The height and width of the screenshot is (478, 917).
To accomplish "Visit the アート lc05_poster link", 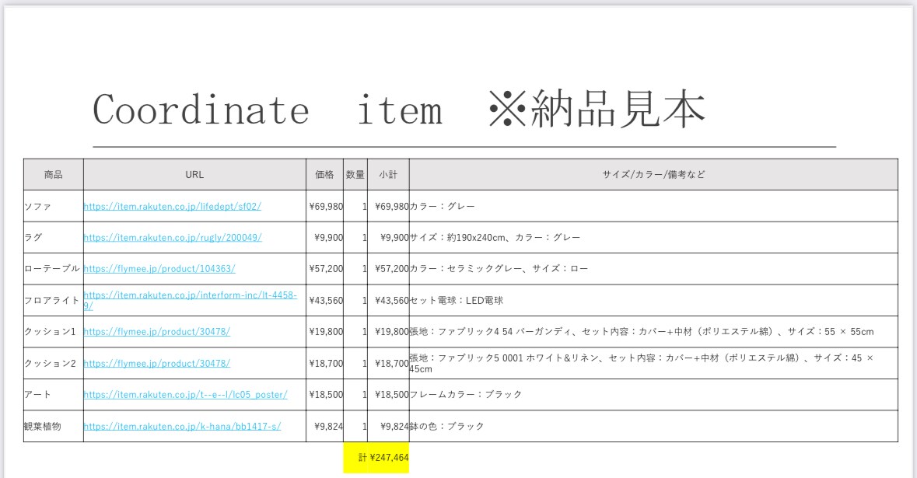I will [185, 394].
